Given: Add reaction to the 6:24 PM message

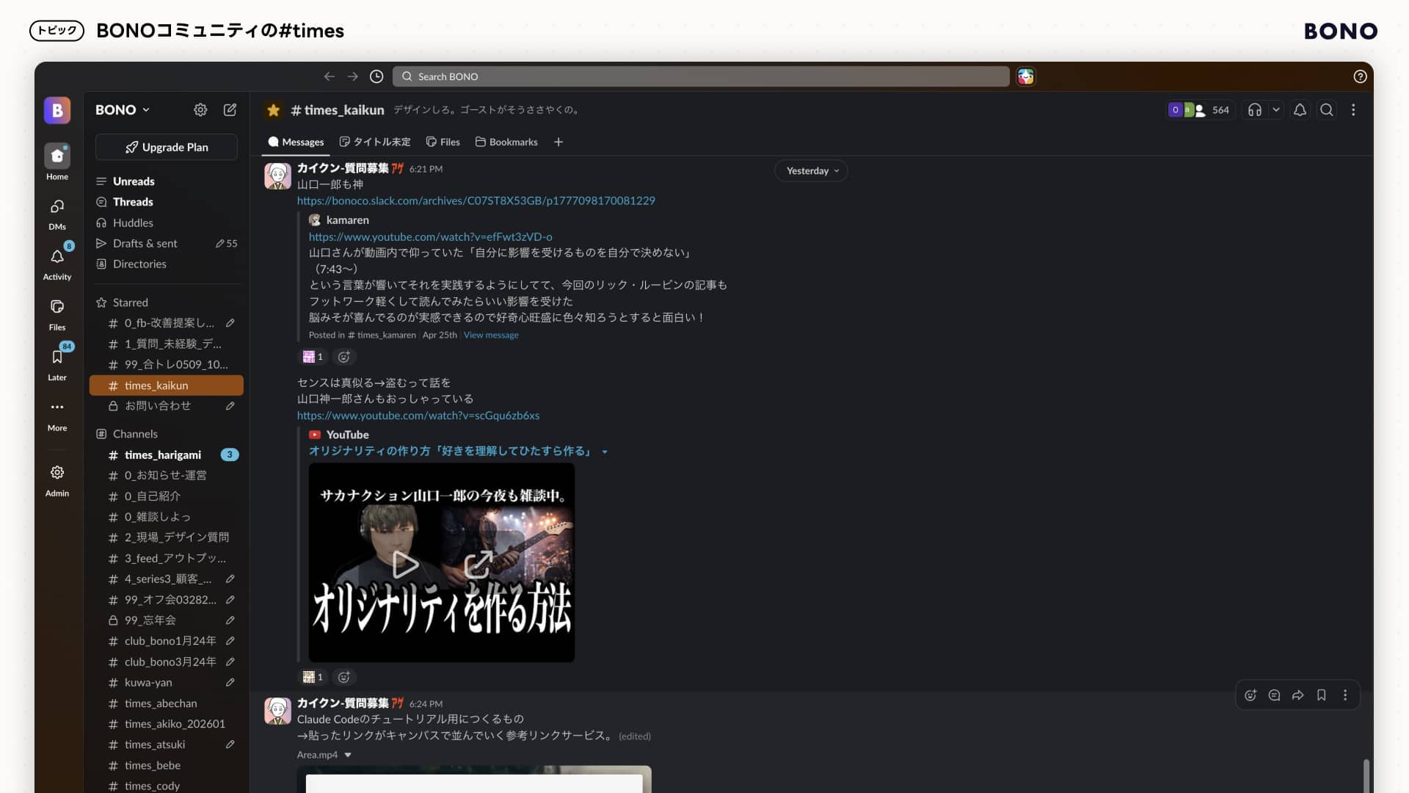Looking at the screenshot, I should tap(1250, 695).
